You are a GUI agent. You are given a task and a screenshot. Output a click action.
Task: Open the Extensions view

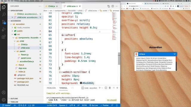coord(4,37)
